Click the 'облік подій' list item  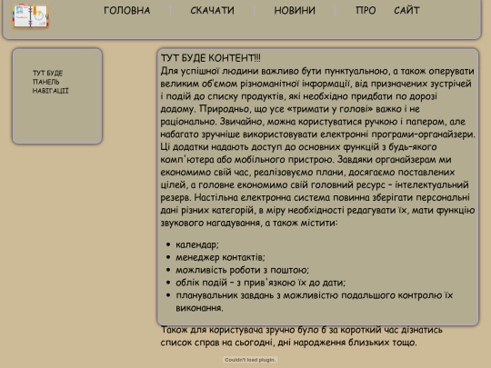pos(261,283)
